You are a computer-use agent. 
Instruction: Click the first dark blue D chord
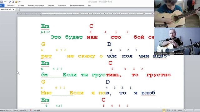tap(109, 44)
